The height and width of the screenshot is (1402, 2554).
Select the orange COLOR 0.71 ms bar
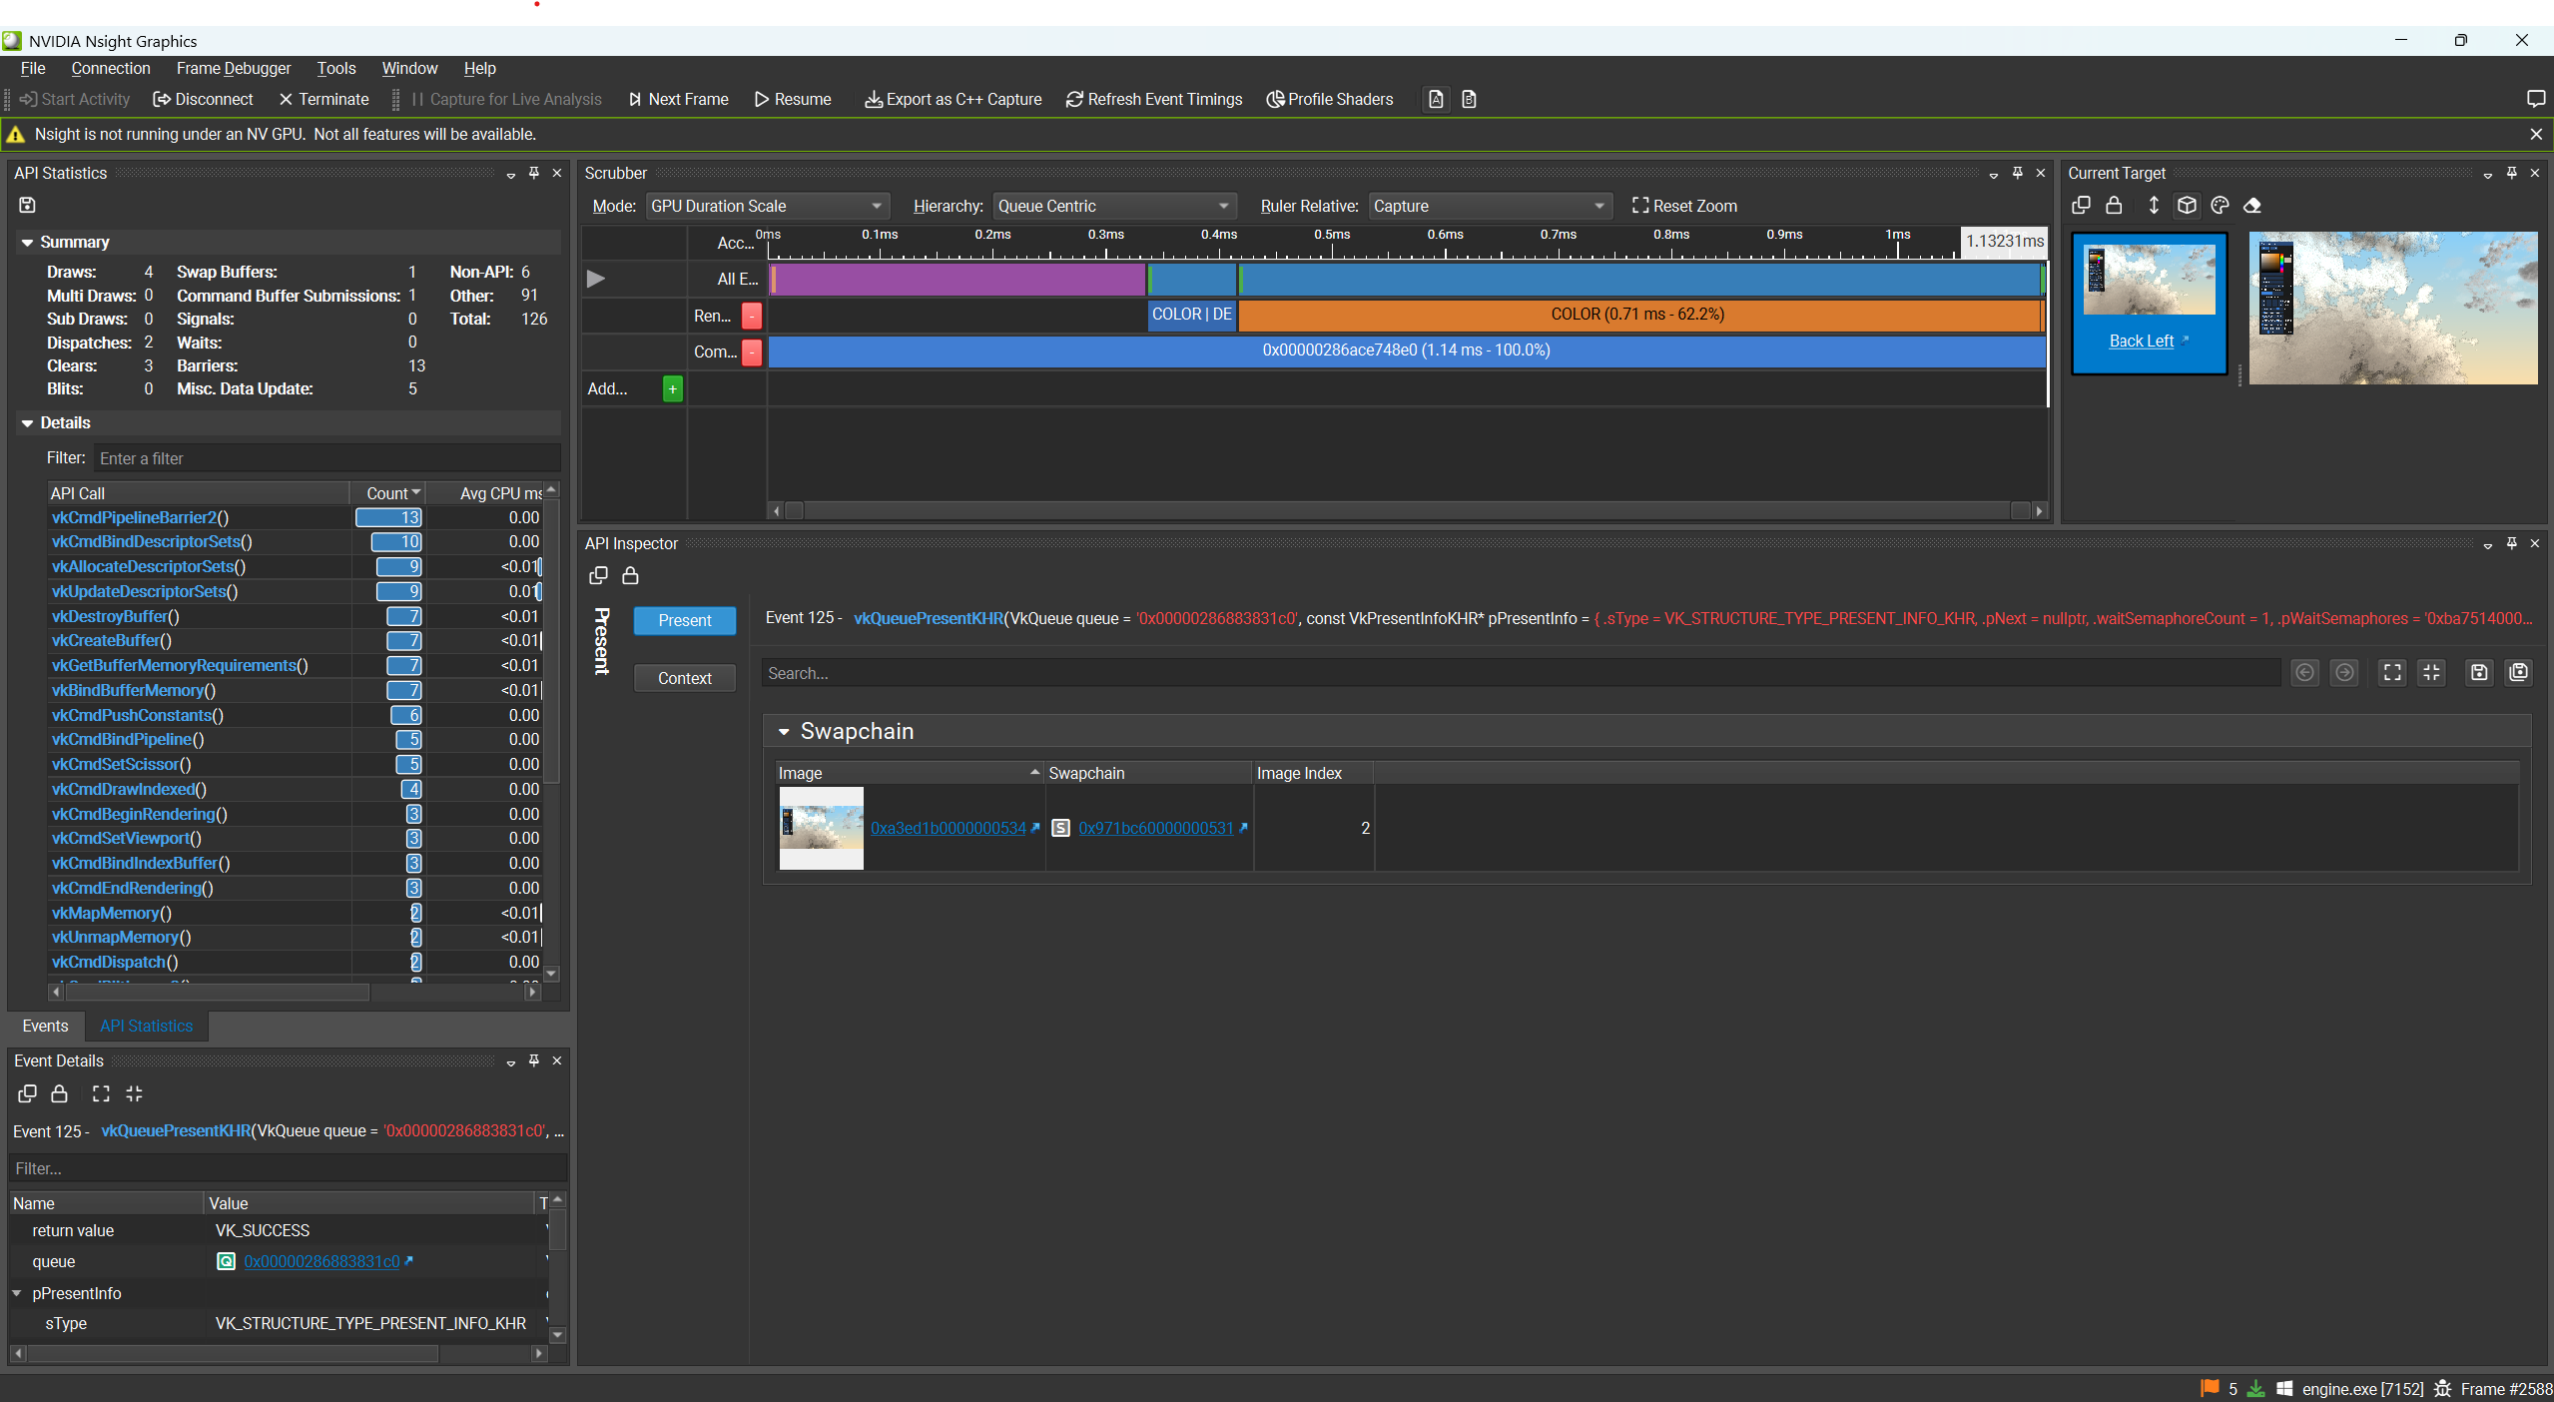click(1639, 315)
